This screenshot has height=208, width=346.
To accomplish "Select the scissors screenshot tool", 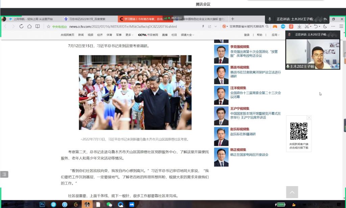I will [x=306, y=27].
